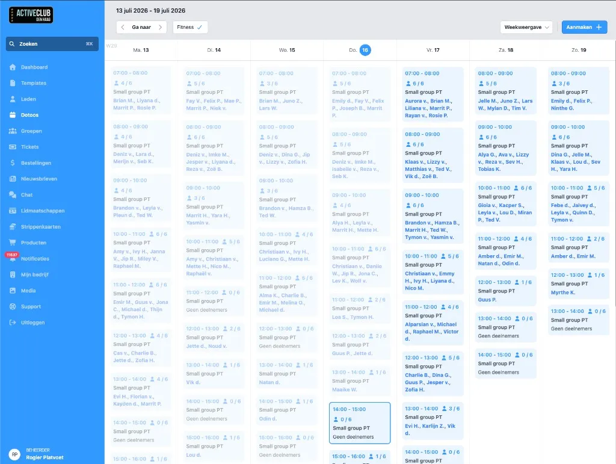
Task: Select the Do. 16 day header
Action: click(x=360, y=50)
